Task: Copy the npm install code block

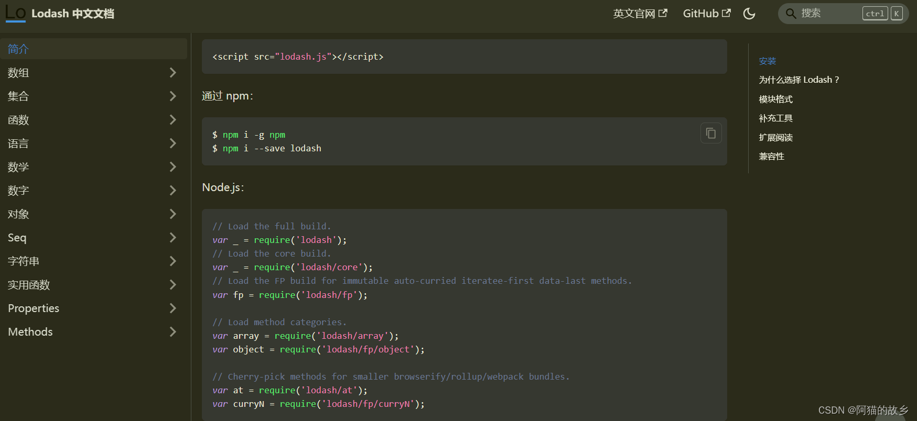Action: [711, 134]
